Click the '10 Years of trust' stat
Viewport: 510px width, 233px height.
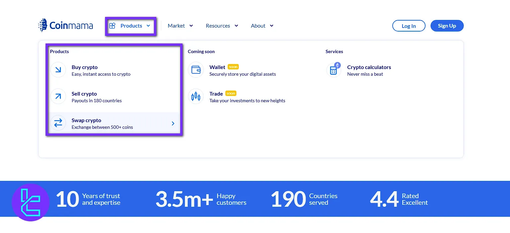pos(88,199)
